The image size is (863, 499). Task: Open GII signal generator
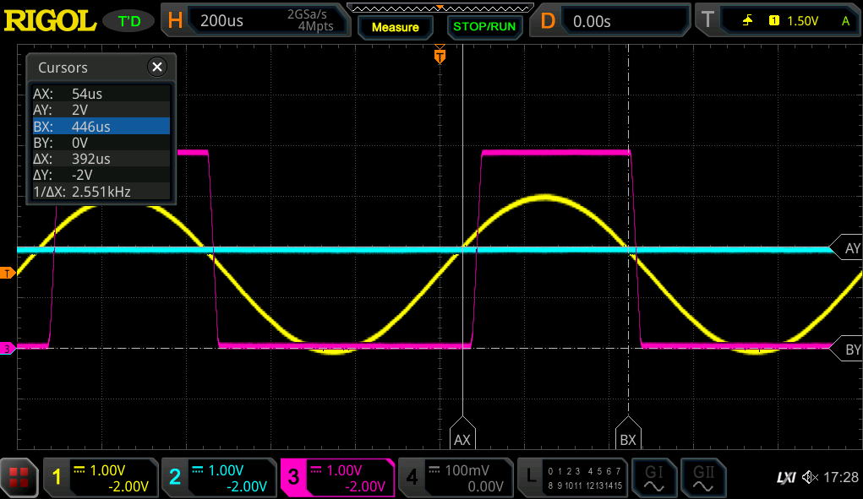(703, 477)
